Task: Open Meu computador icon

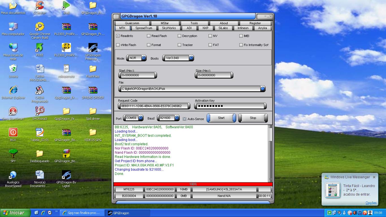Action: [13, 29]
